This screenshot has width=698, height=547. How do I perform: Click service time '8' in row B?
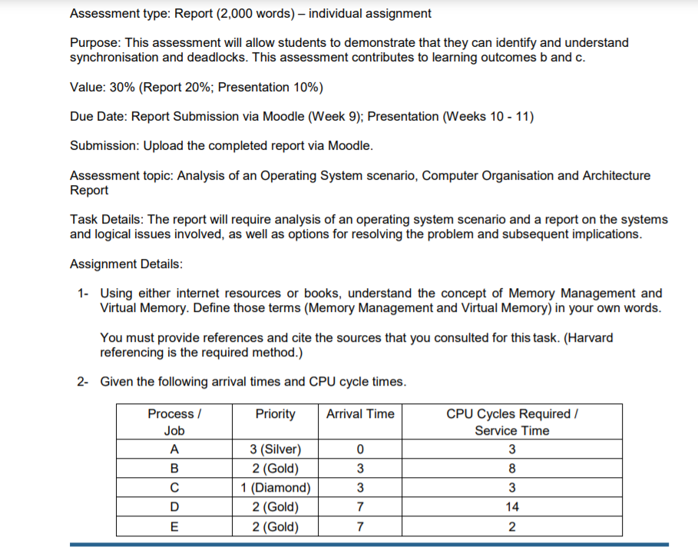click(512, 469)
